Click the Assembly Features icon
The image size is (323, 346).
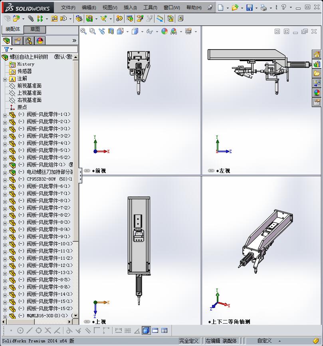tap(89, 18)
